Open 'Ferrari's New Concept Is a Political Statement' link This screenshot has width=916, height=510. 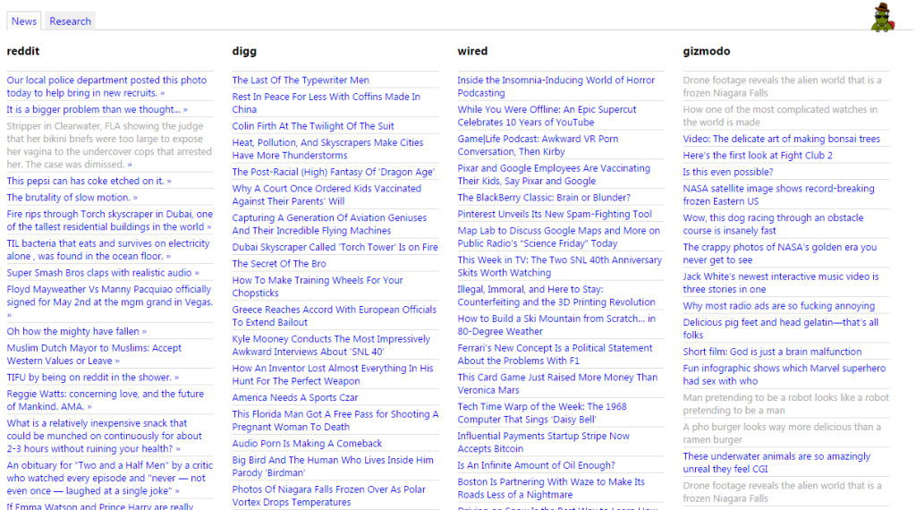(555, 354)
